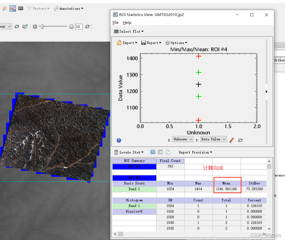
Task: Close the ROI Statistics View window
Action: click(x=267, y=15)
